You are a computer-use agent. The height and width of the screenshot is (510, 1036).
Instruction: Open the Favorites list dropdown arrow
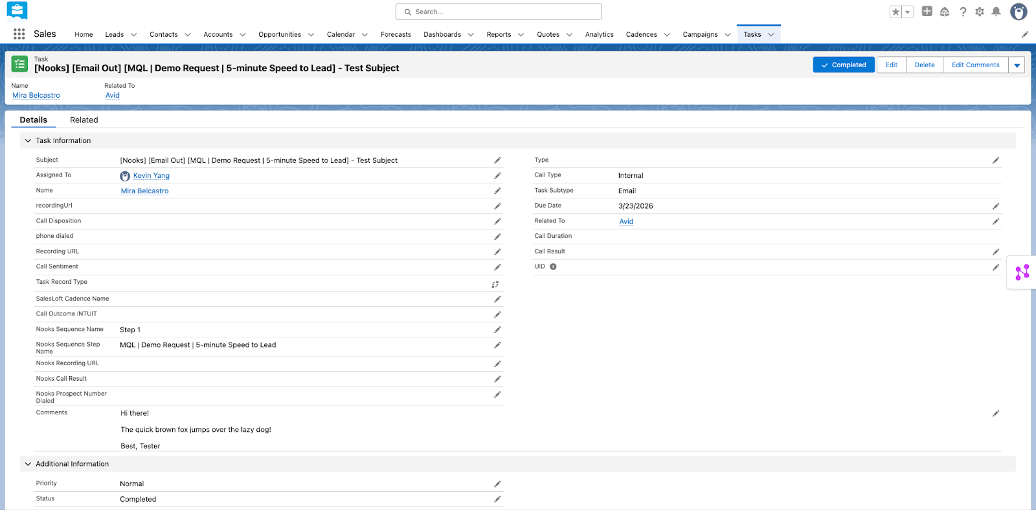coord(908,12)
